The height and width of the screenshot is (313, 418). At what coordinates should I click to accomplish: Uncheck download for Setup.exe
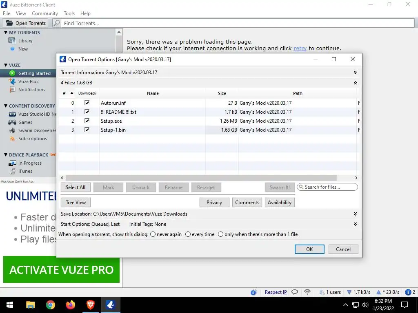coord(87,121)
